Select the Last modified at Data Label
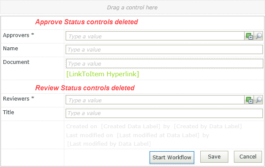The width and height of the screenshot is (265, 167). [158, 135]
